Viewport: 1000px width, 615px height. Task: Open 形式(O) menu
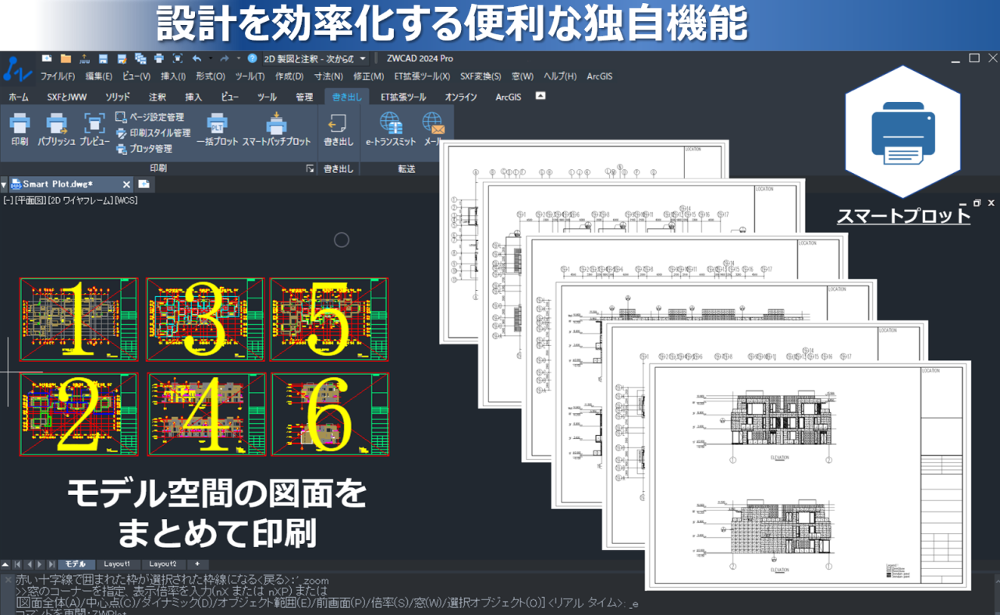[211, 76]
